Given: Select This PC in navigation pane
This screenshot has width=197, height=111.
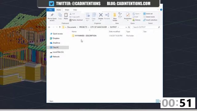Looking at the screenshot, I should point(58,47).
